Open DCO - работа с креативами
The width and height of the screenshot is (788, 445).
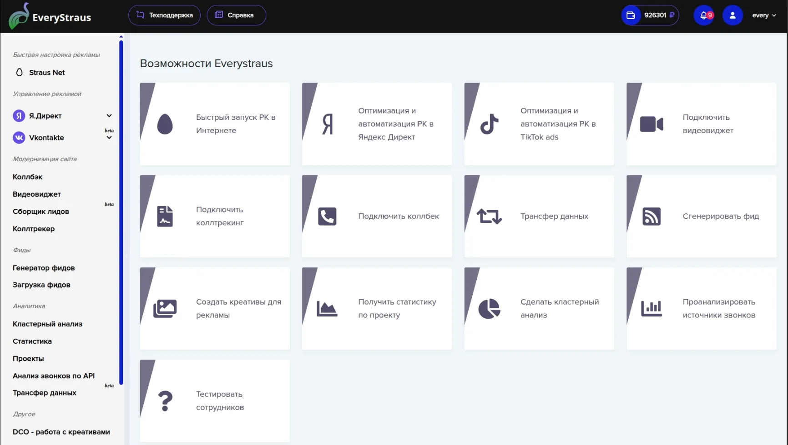coord(61,432)
